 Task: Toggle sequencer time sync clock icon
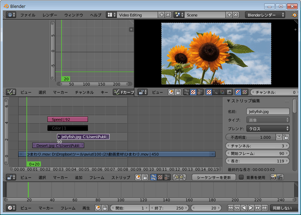coord(138,177)
